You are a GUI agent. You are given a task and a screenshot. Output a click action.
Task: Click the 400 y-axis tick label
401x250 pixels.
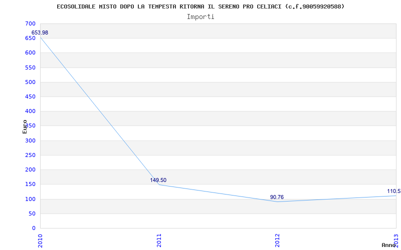[30, 111]
